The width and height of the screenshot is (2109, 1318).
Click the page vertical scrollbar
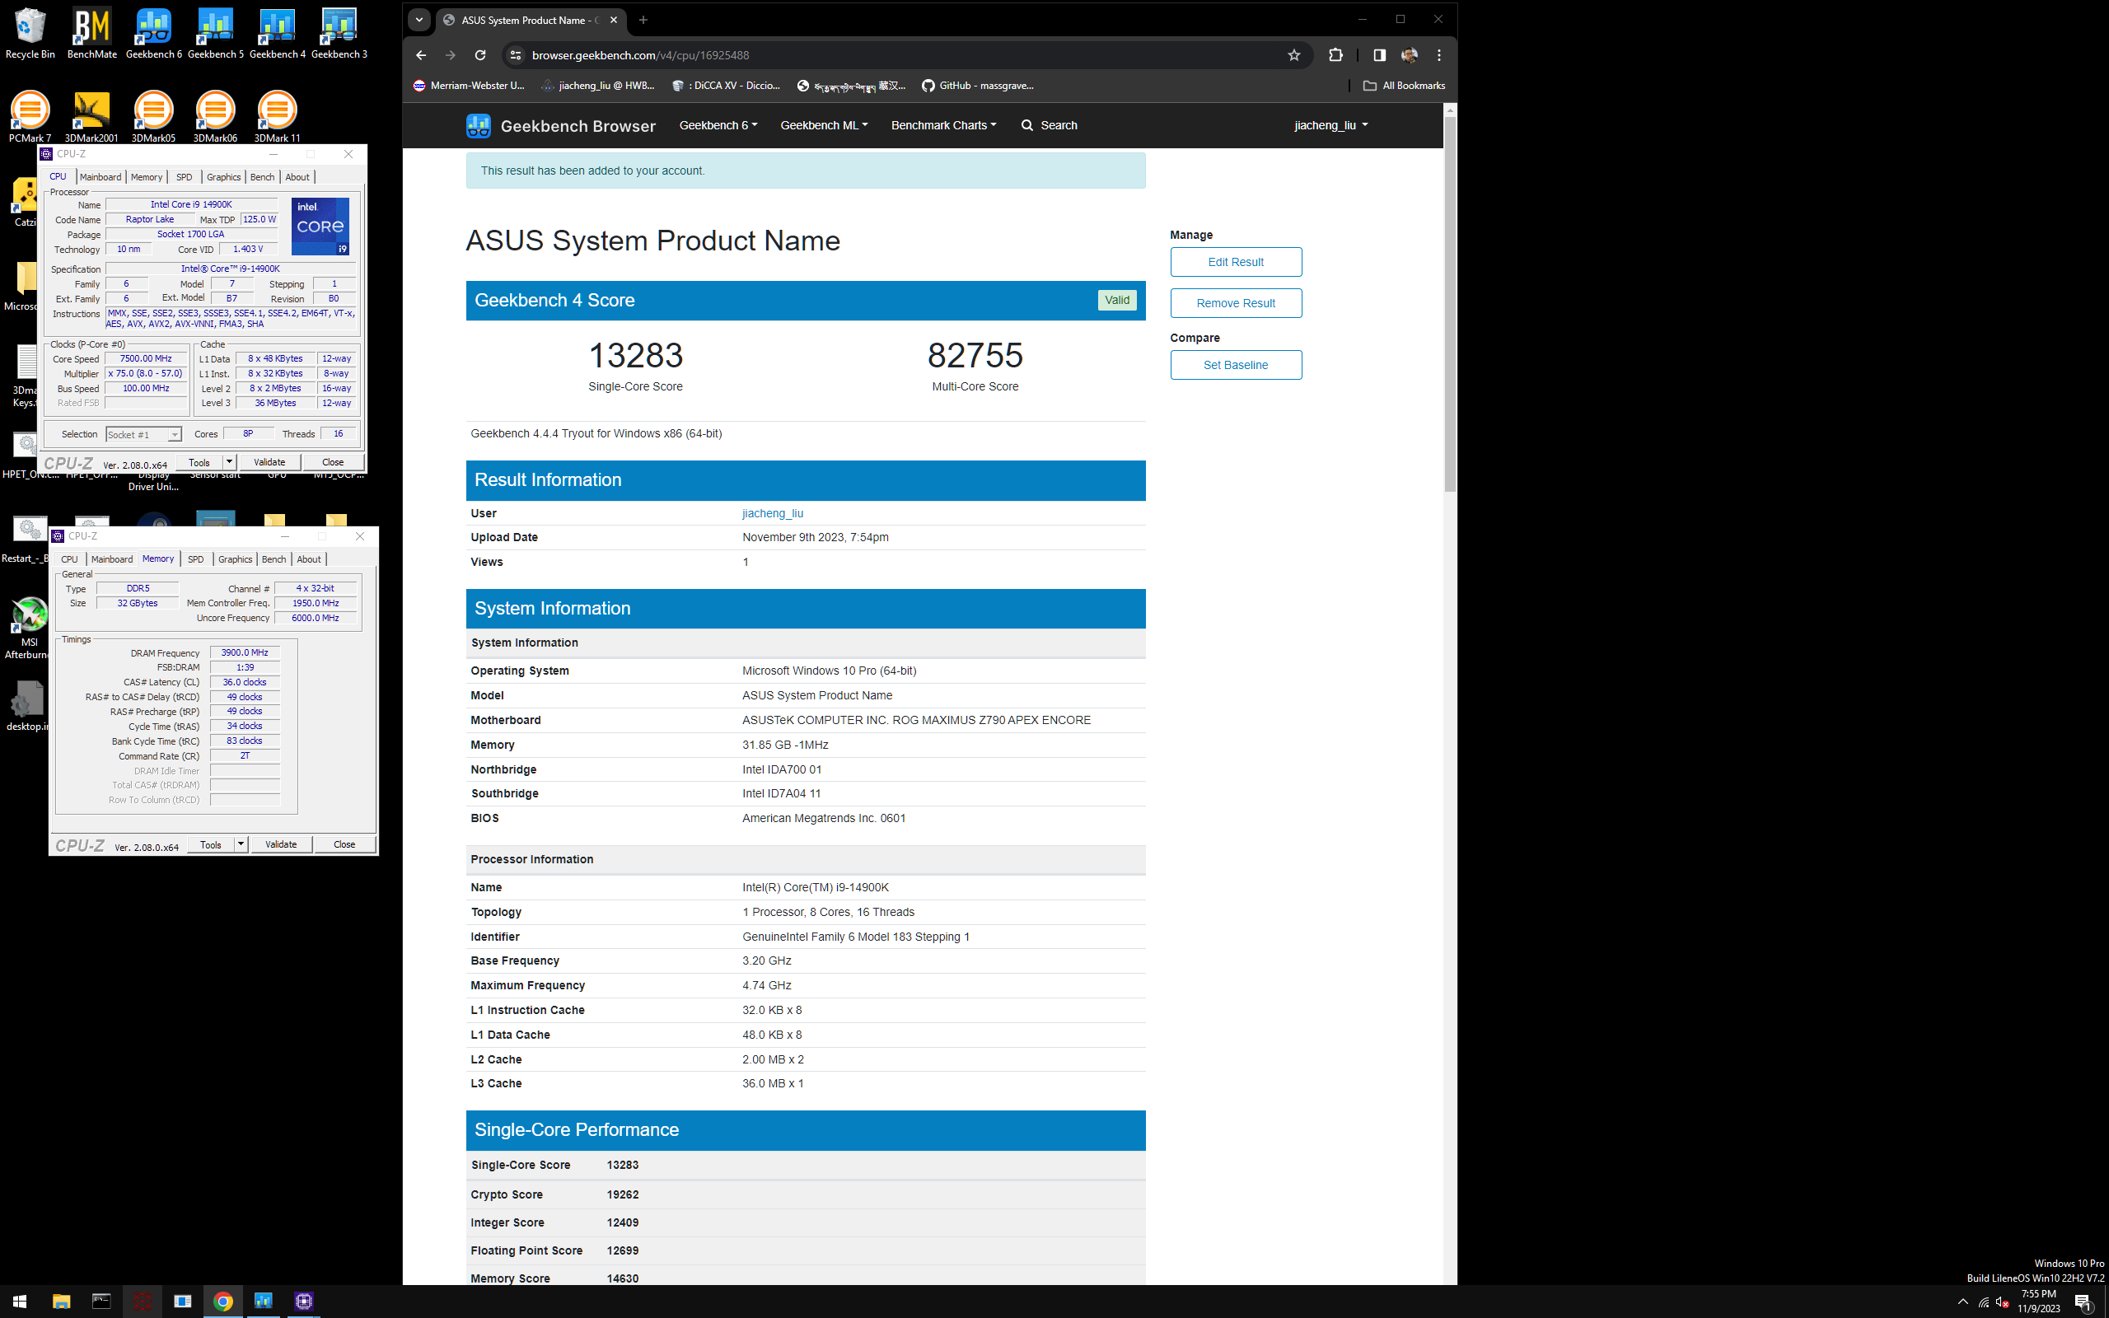click(1449, 305)
